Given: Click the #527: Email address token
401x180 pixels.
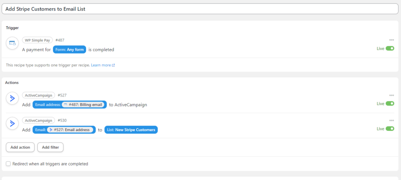Looking at the screenshot, I should point(70,130).
